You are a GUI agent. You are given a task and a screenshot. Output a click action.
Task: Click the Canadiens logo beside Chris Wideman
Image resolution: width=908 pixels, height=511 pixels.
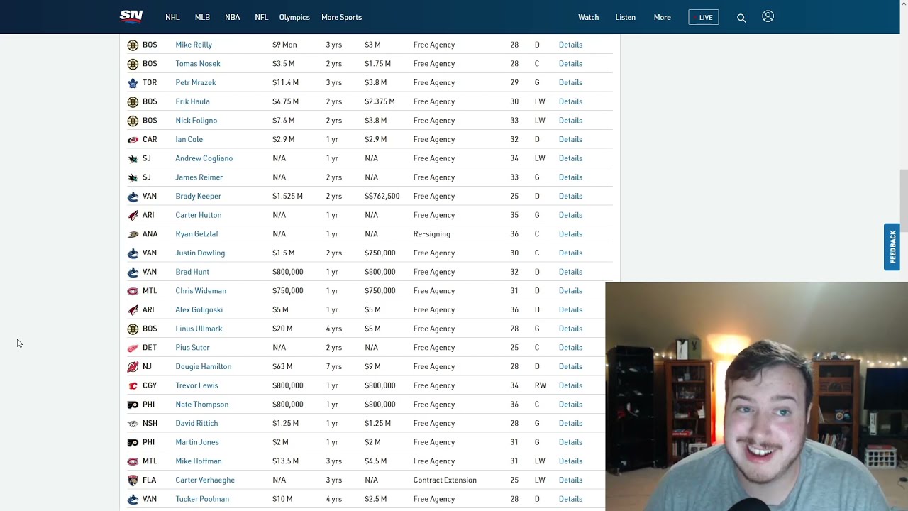tap(133, 291)
